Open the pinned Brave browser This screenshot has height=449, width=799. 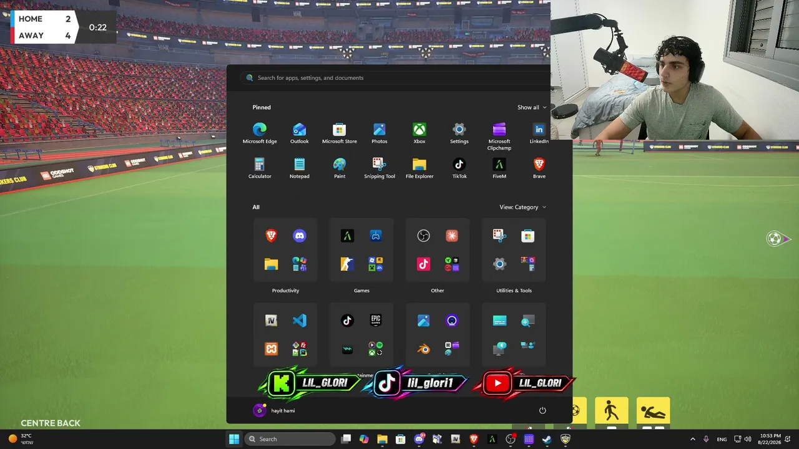click(x=539, y=168)
